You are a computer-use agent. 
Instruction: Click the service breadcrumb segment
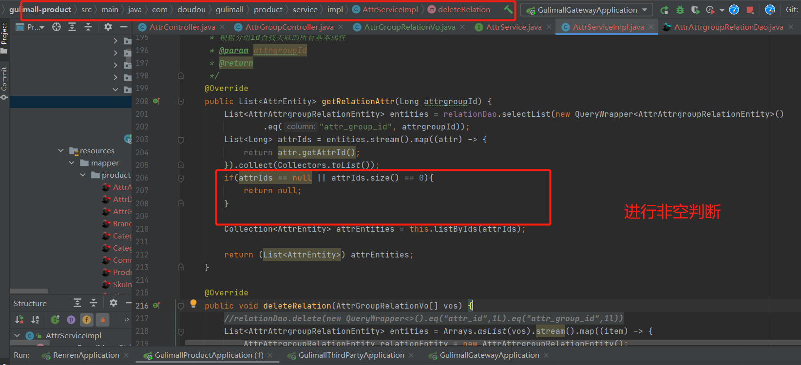(305, 9)
